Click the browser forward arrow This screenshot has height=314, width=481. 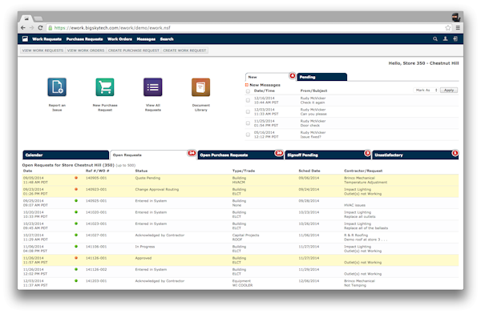click(31, 27)
